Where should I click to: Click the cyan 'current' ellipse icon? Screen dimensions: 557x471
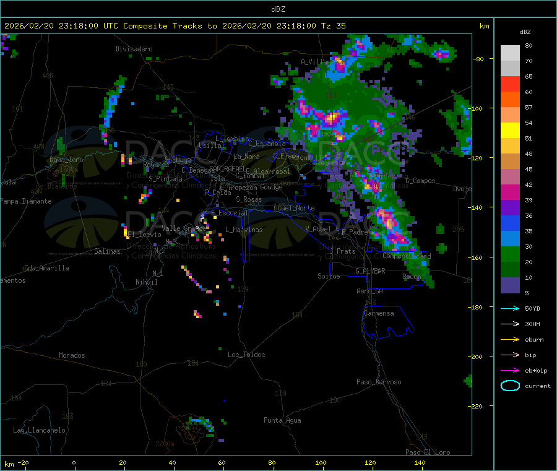coord(510,386)
